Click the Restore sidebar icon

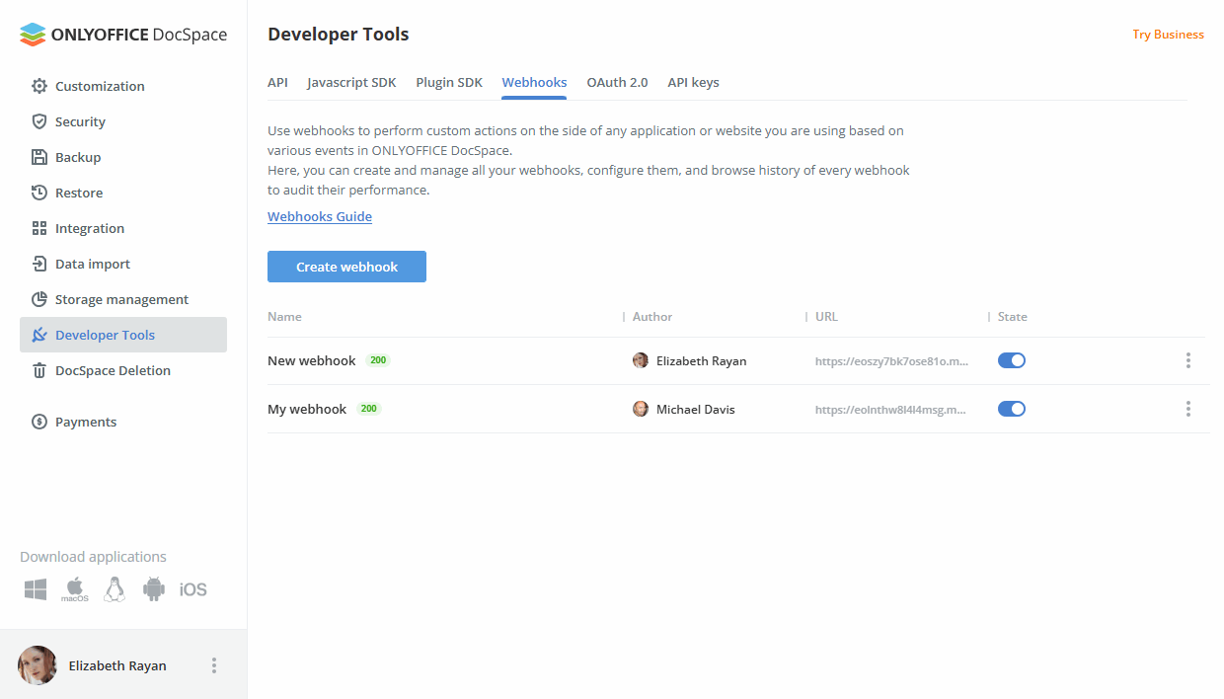pyautogui.click(x=39, y=193)
